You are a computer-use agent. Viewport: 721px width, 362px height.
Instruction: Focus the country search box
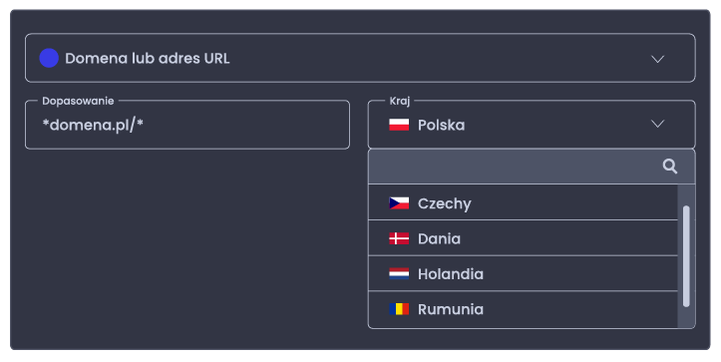532,167
